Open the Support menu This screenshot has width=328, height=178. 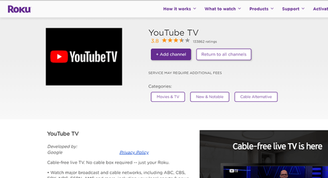click(x=290, y=9)
